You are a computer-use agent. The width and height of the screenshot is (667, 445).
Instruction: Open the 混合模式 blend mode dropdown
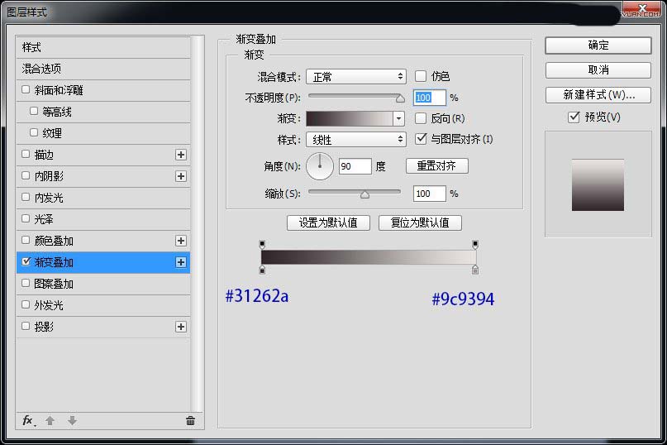(x=355, y=76)
